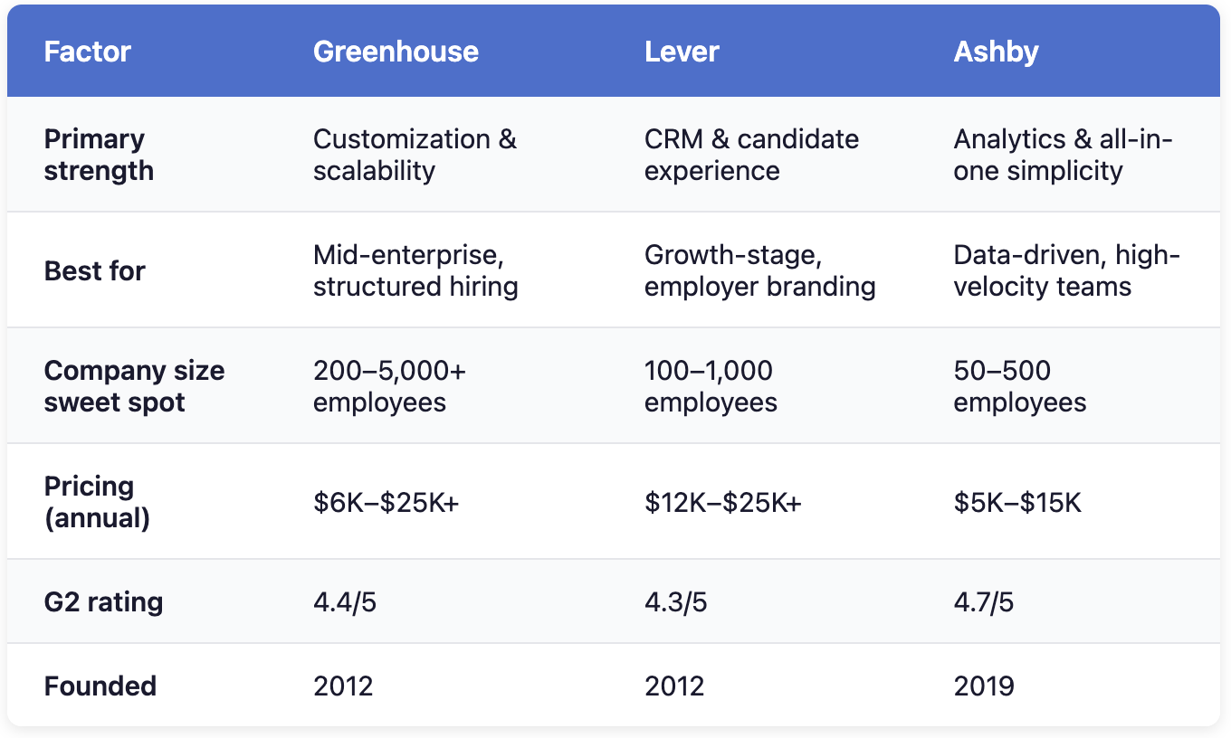Click the 200–5,000+ employees cell
Image resolution: width=1231 pixels, height=738 pixels.
click(389, 386)
